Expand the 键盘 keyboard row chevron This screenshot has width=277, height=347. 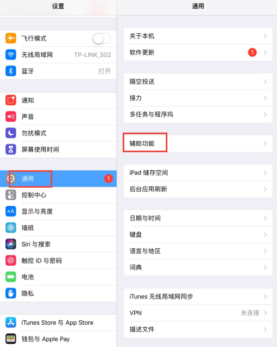click(265, 235)
